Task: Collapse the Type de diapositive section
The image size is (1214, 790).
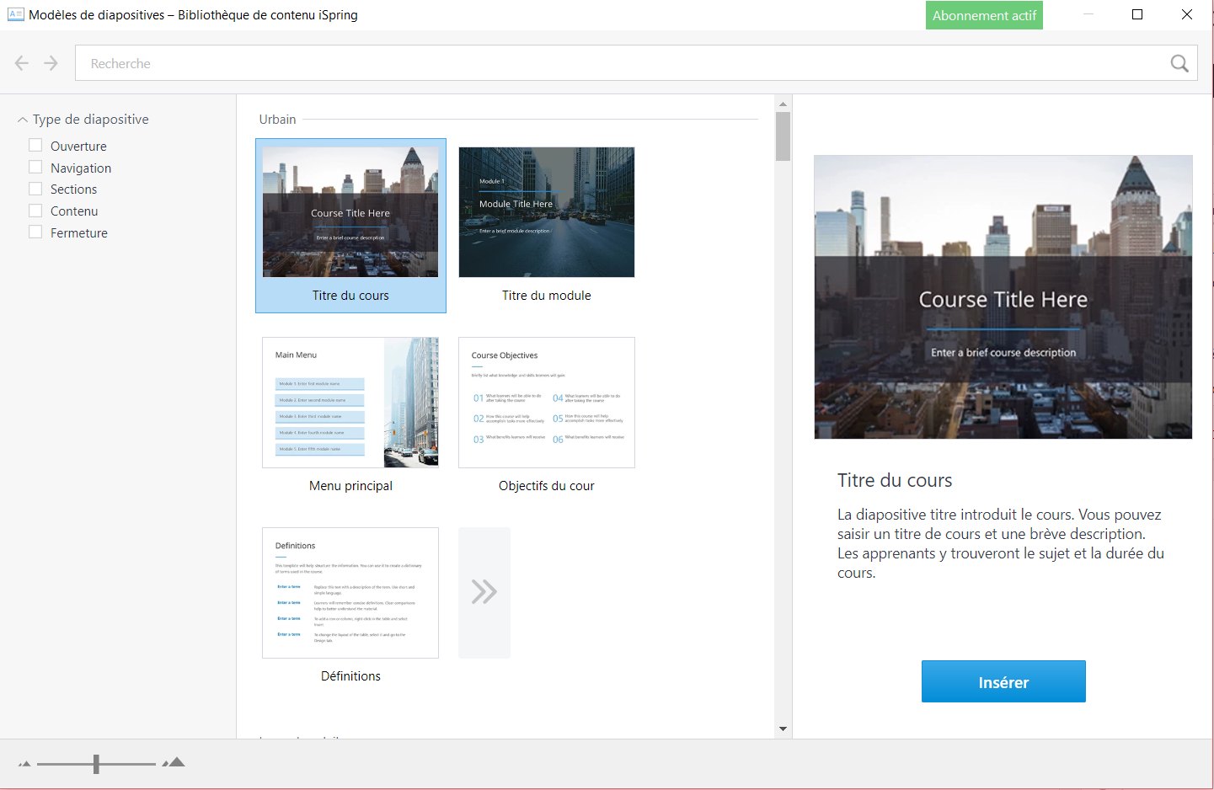Action: (23, 120)
